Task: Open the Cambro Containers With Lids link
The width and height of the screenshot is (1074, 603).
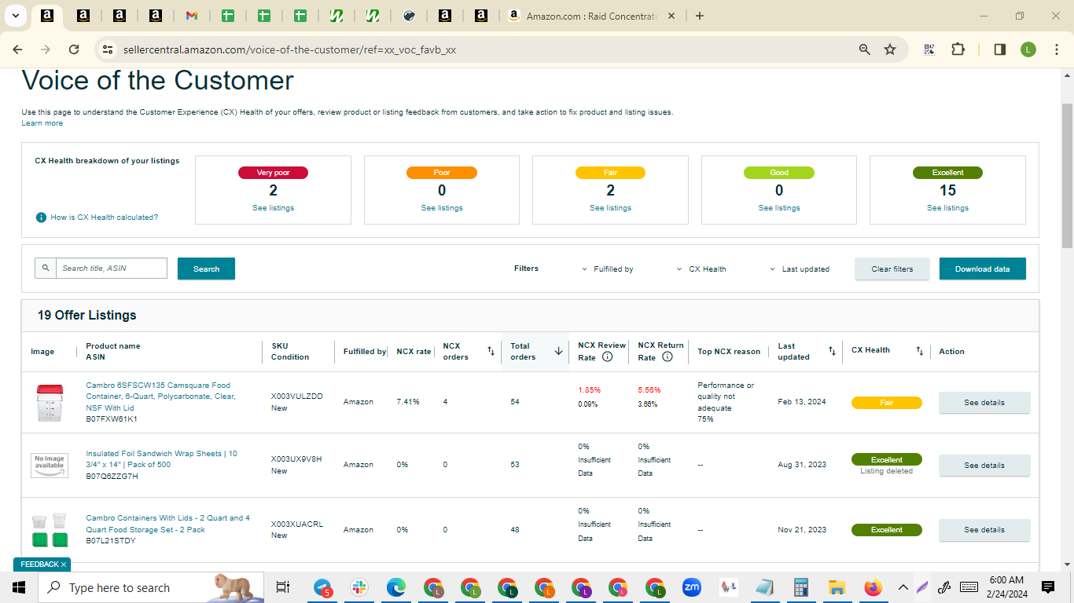Action: [167, 524]
